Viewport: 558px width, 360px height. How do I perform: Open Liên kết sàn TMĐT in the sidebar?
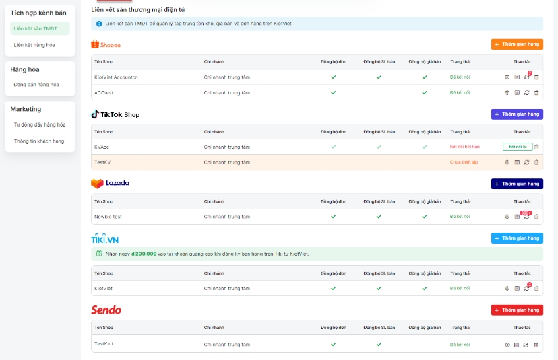coord(40,28)
